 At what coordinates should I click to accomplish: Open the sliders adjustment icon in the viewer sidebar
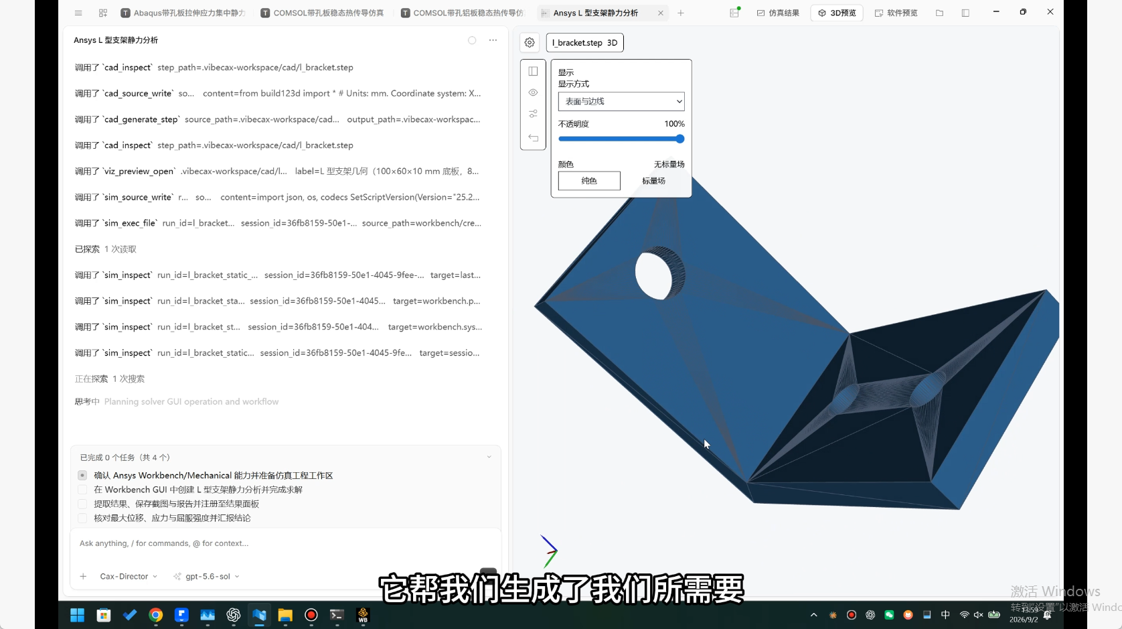(534, 114)
